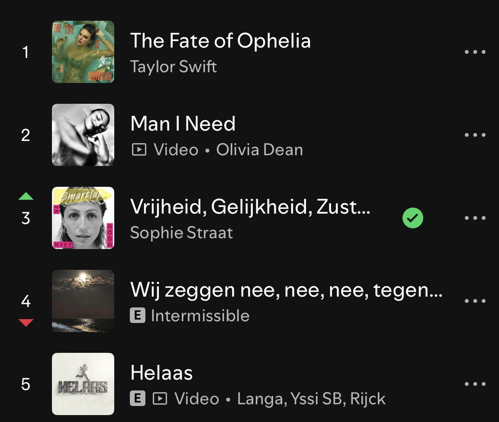Open more options for Wij zeggen nee track
Image resolution: width=499 pixels, height=422 pixels.
coord(475,301)
